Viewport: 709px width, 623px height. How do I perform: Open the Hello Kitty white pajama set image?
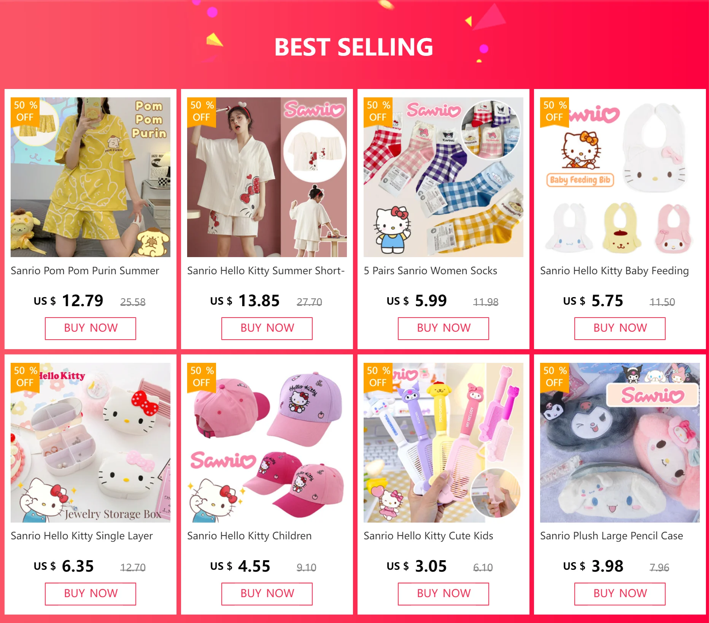point(267,177)
